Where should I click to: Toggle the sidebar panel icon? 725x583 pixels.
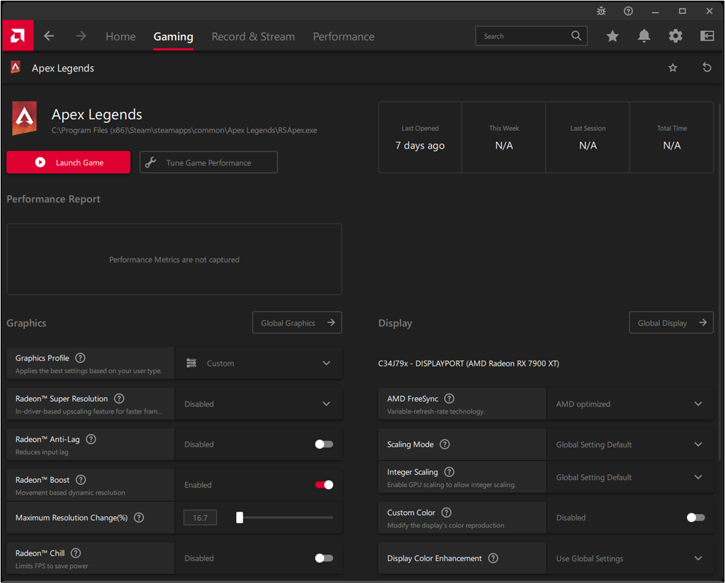[707, 36]
